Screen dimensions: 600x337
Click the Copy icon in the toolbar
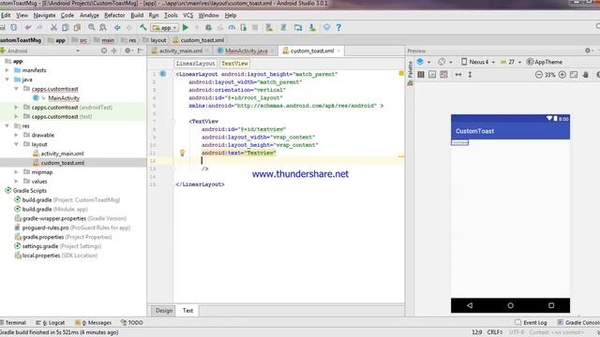point(66,27)
